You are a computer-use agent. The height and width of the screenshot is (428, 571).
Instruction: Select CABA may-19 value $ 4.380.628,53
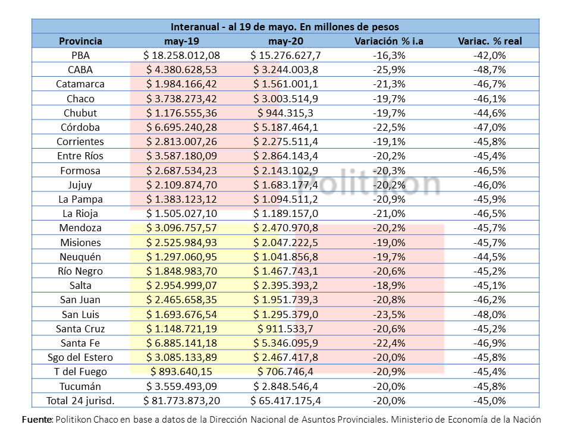[x=181, y=70]
